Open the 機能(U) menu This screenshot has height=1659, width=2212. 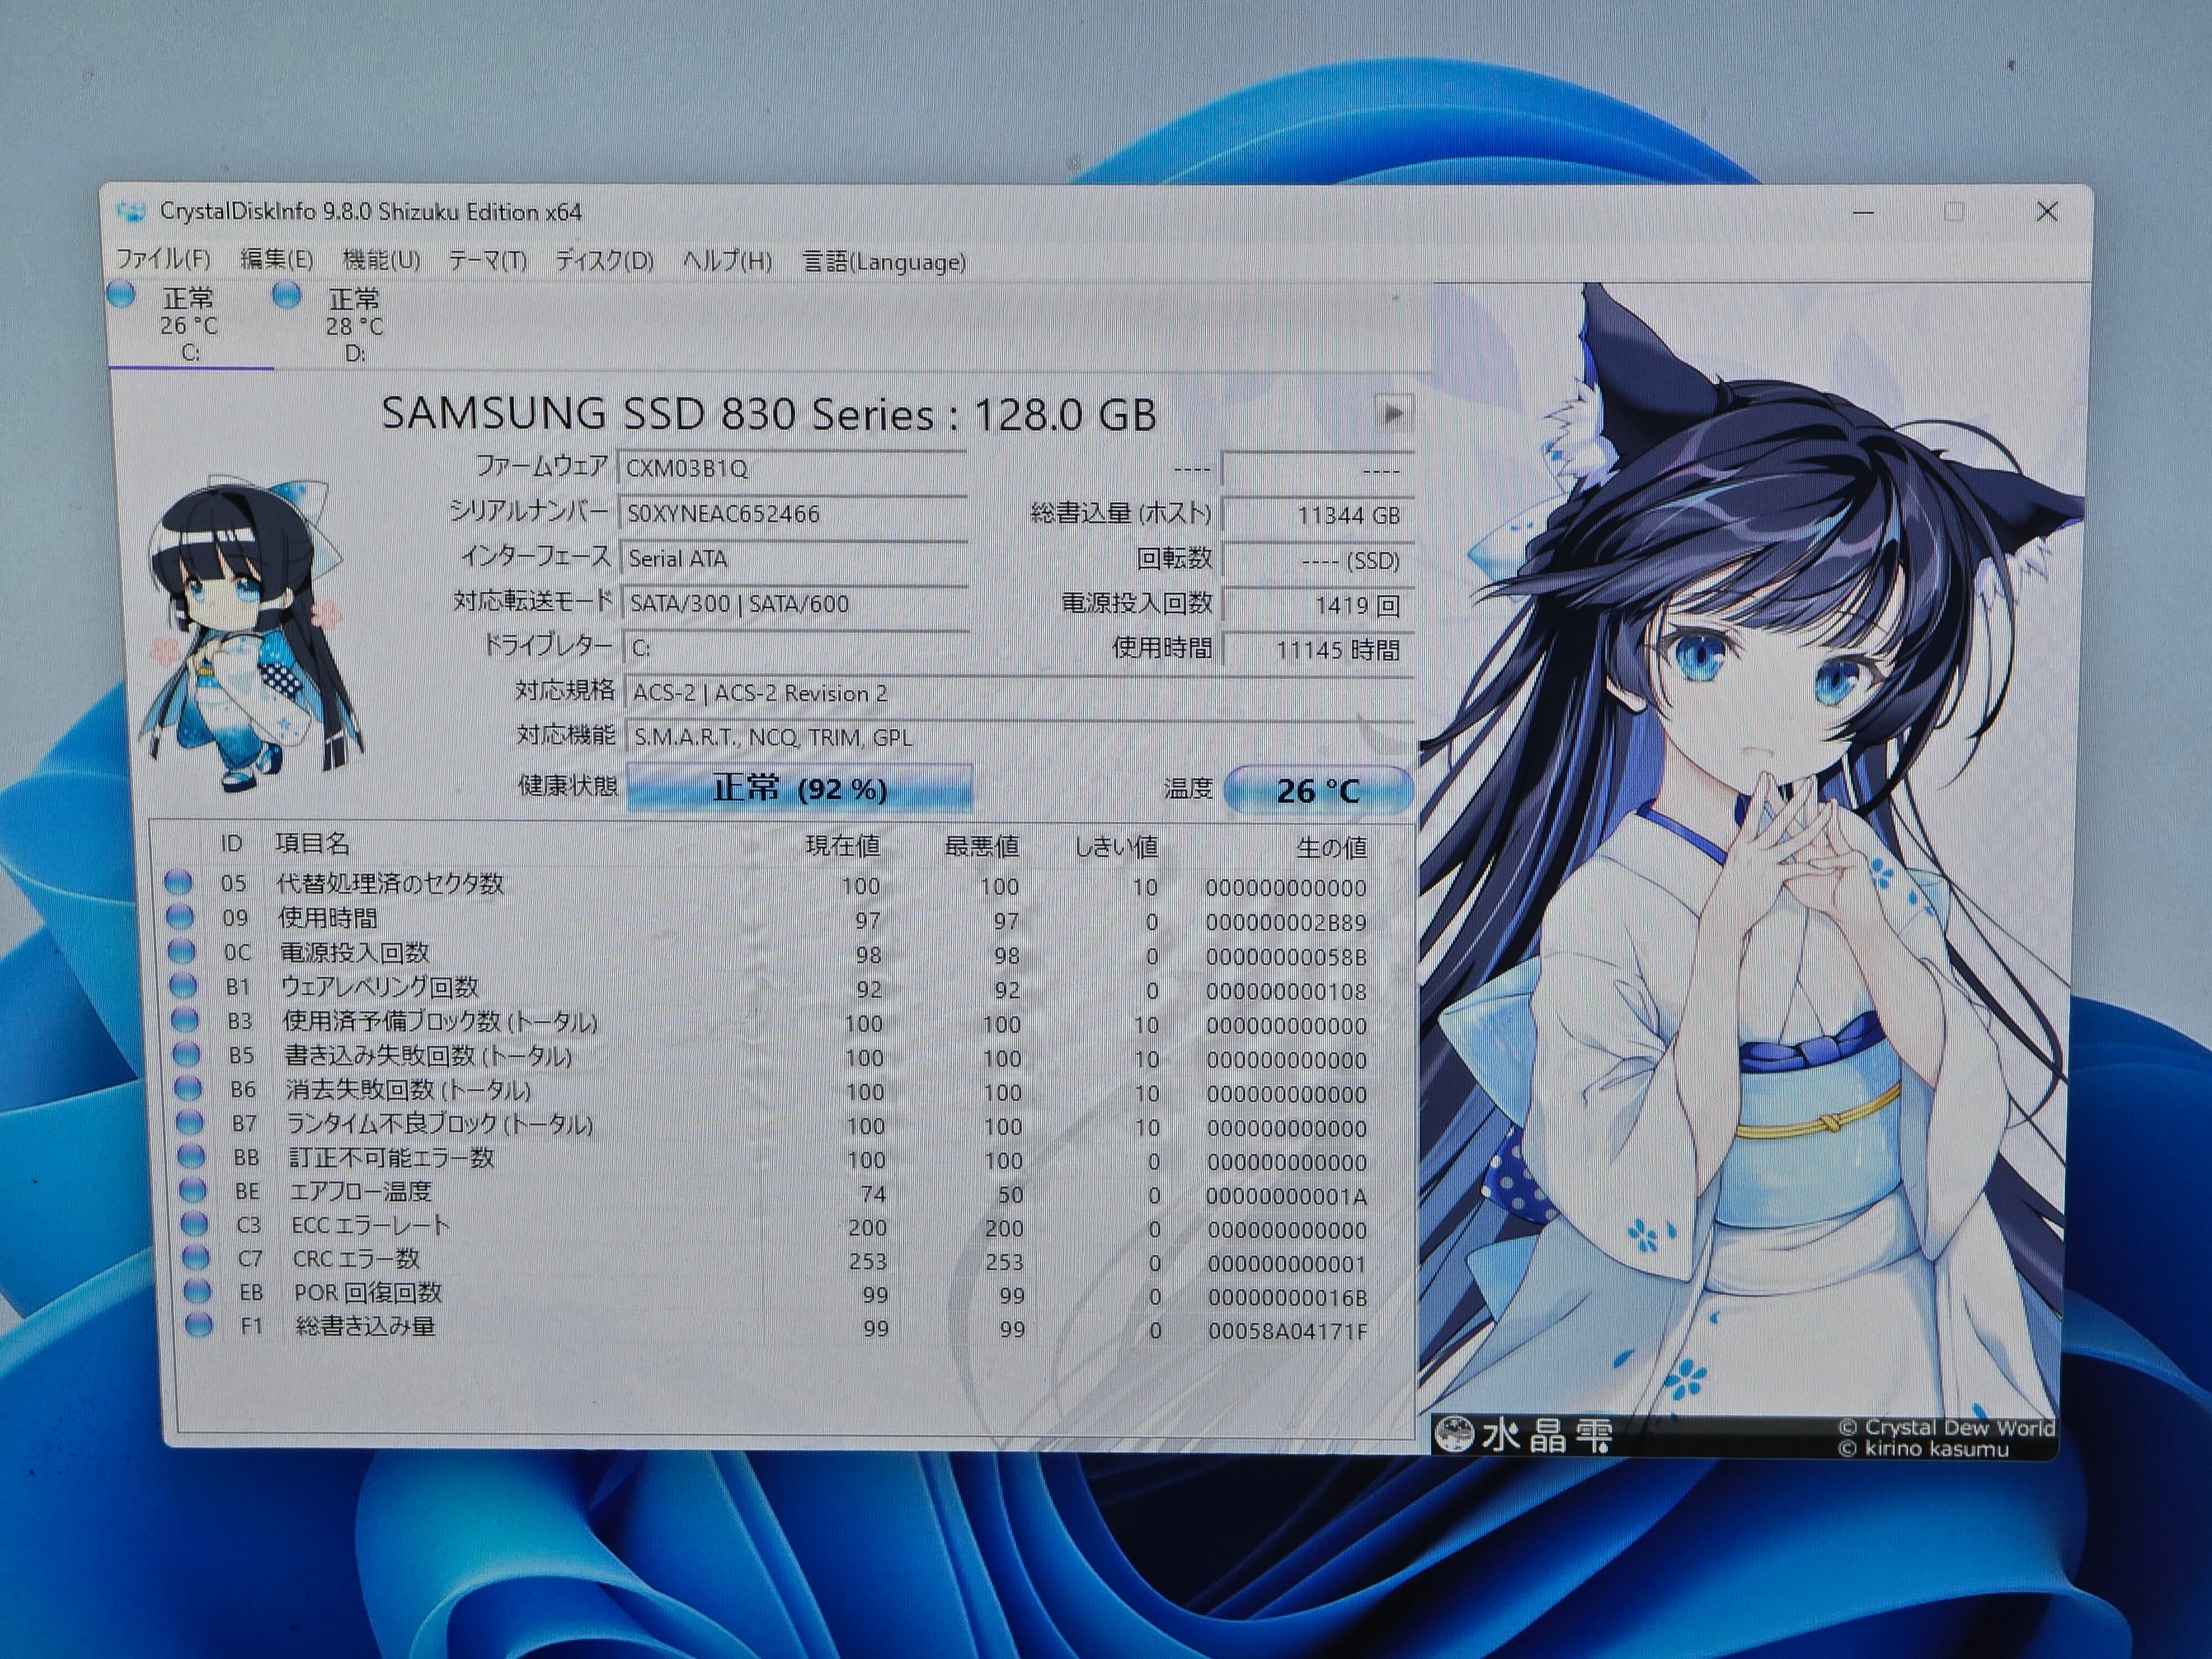381,260
